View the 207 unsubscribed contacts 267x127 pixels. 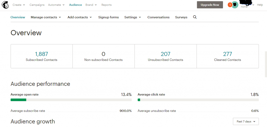(x=166, y=54)
